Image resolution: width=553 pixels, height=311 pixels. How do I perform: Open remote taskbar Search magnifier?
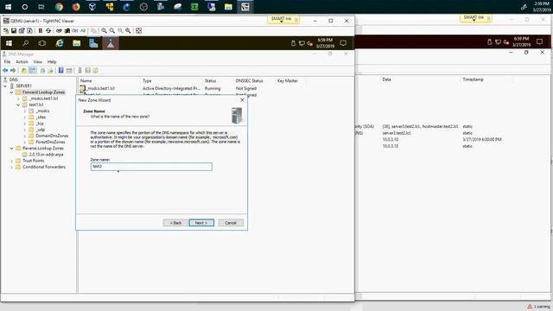pos(25,43)
